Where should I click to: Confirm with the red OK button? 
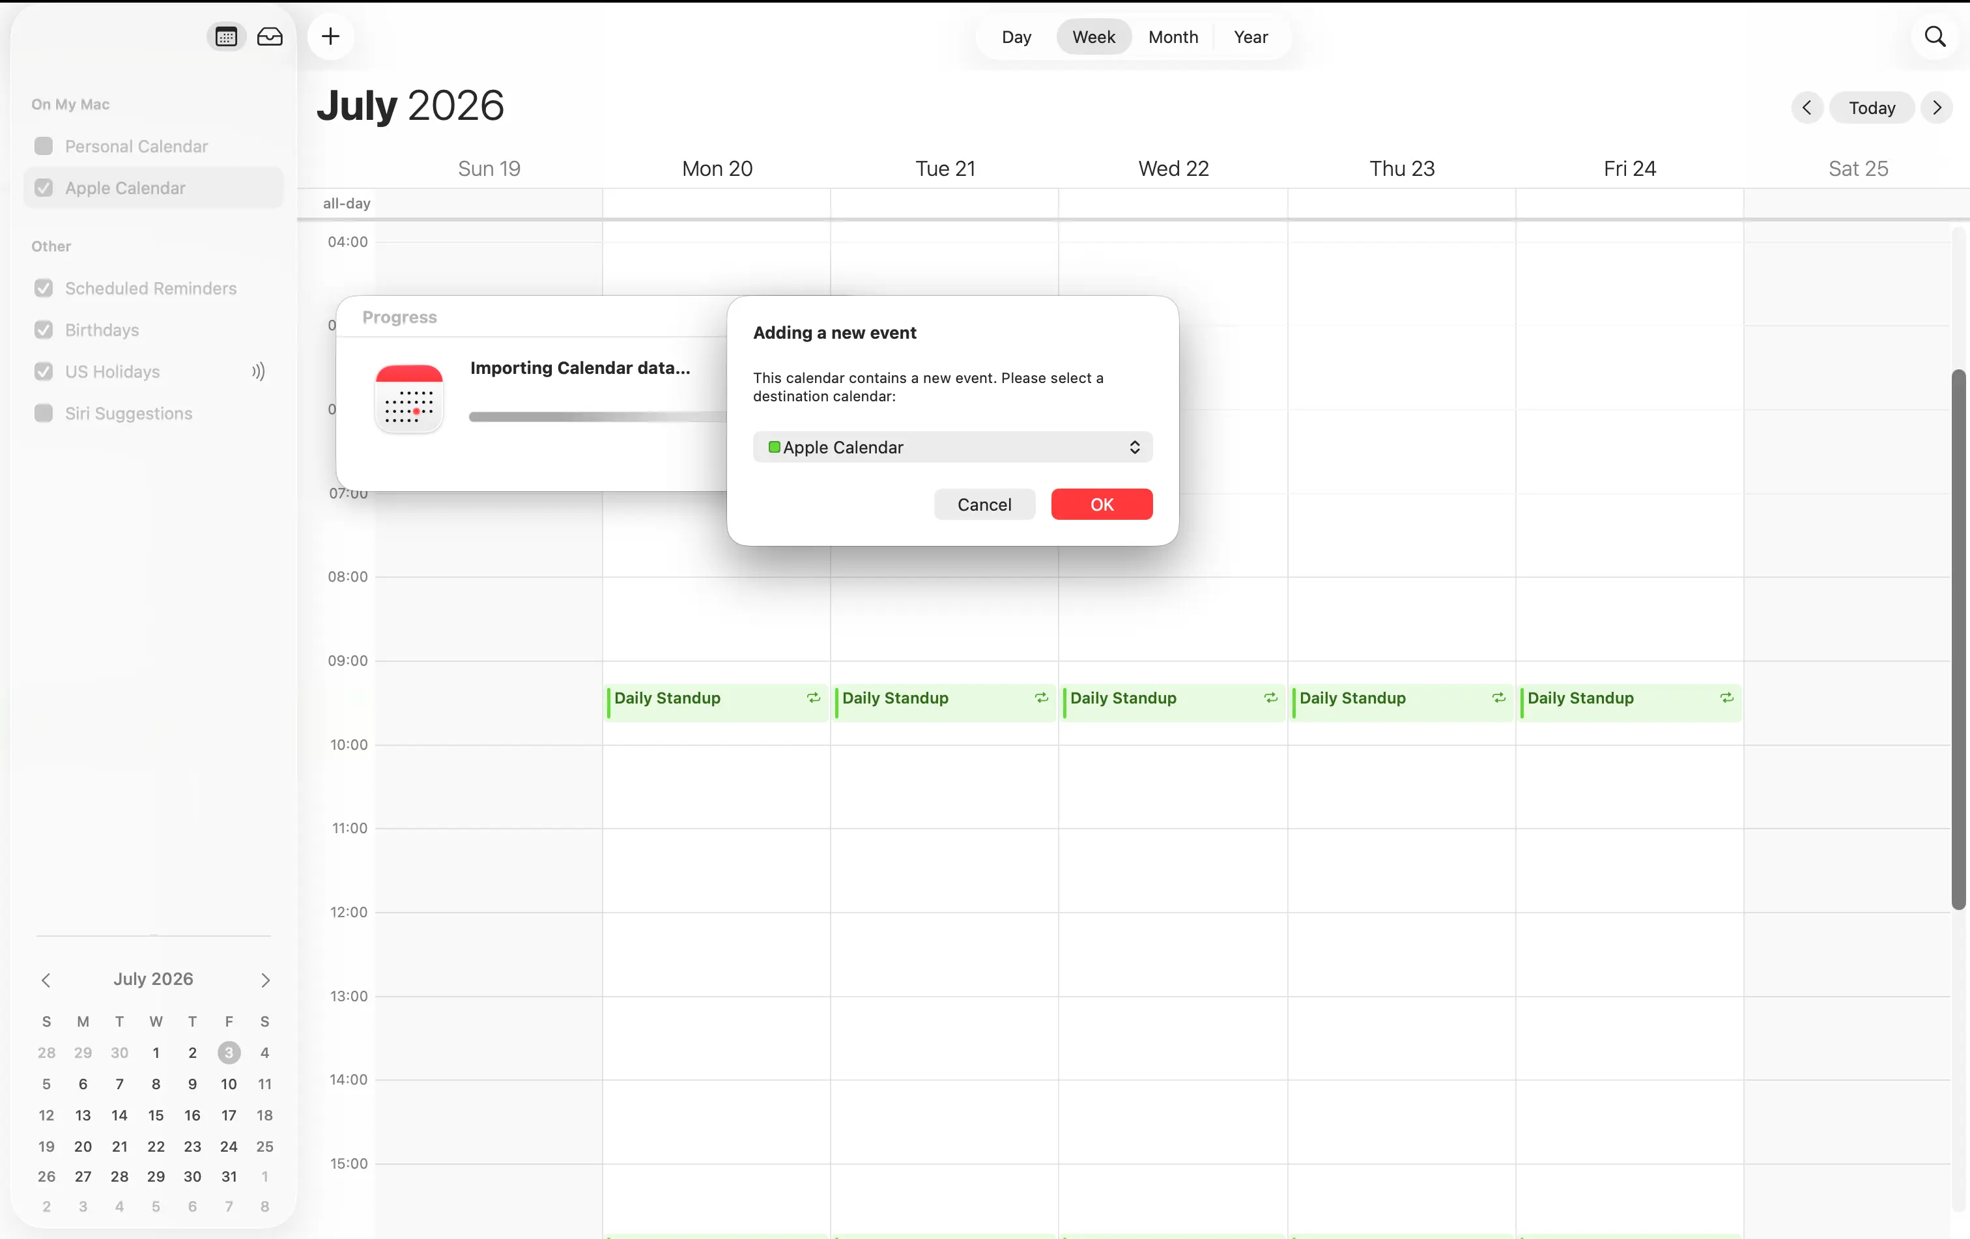pyautogui.click(x=1101, y=505)
